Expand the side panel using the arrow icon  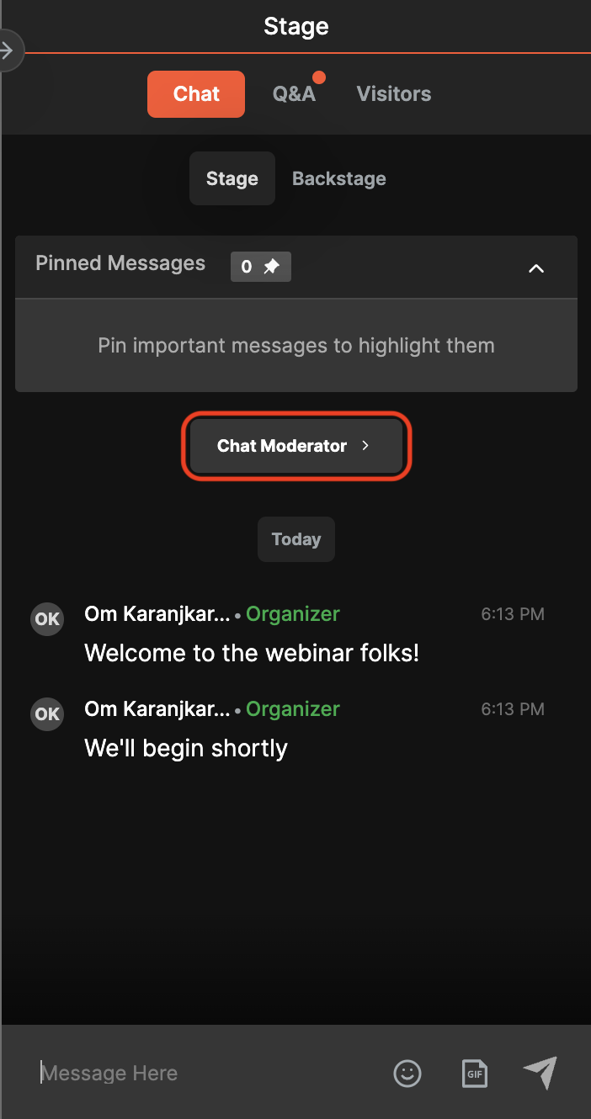coord(11,50)
